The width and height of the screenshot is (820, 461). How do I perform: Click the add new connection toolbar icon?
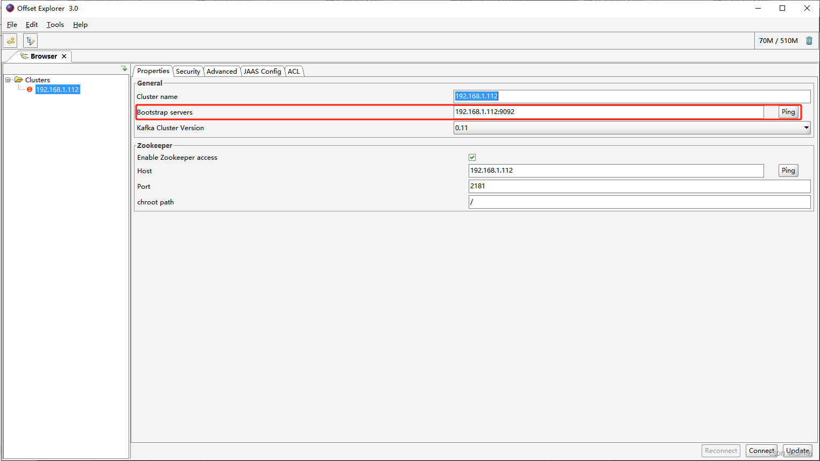click(11, 40)
